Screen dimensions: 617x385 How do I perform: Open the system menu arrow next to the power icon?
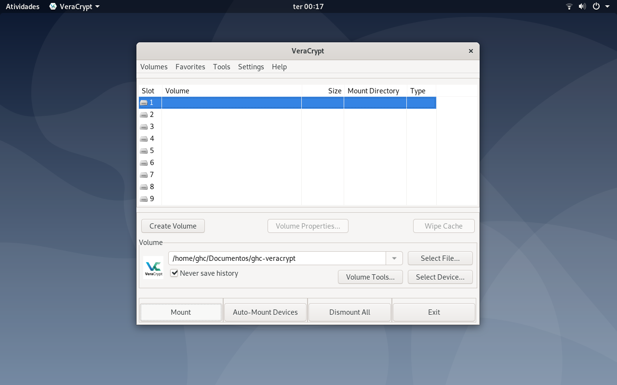tap(606, 7)
